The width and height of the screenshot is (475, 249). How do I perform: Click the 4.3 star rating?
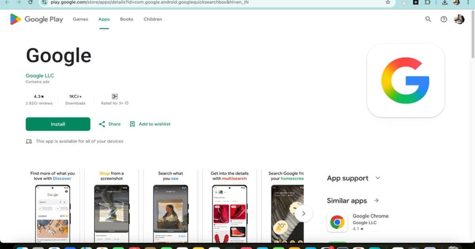(x=39, y=96)
